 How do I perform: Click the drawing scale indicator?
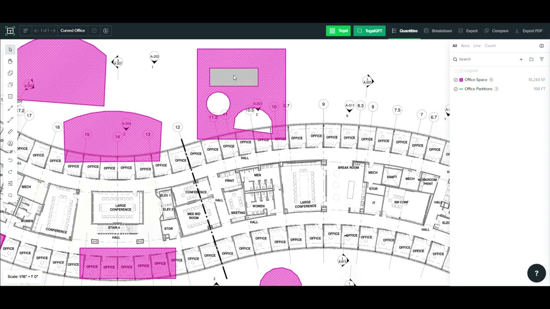[x=23, y=276]
